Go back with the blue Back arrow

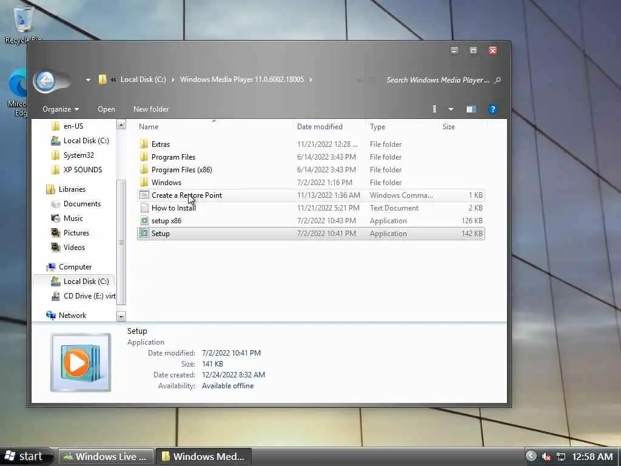45,81
